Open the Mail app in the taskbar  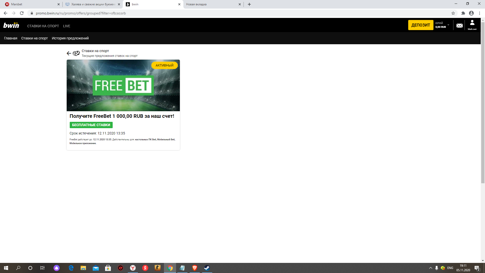coord(96,268)
